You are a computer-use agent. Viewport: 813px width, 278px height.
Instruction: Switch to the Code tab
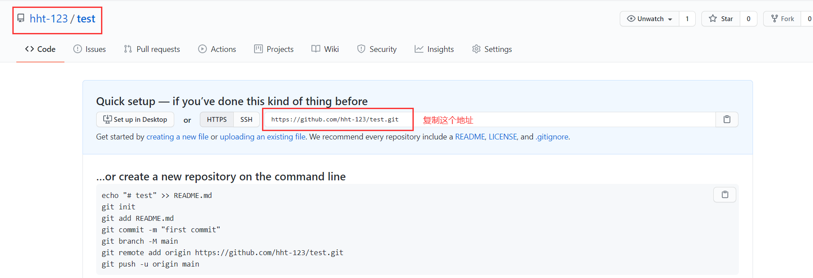(40, 49)
